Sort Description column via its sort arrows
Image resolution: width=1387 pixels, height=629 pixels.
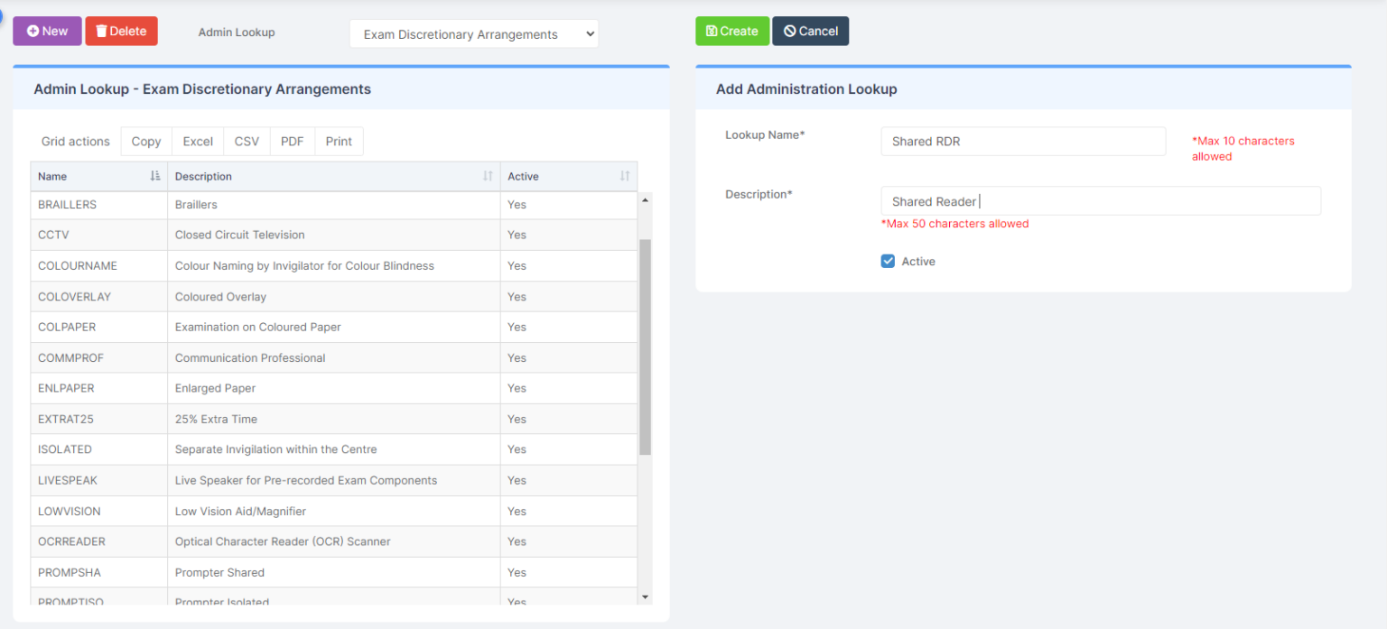pyautogui.click(x=488, y=176)
